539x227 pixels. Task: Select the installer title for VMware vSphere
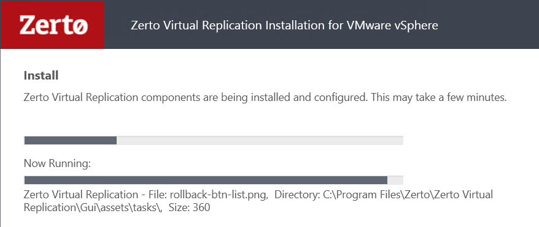(284, 25)
